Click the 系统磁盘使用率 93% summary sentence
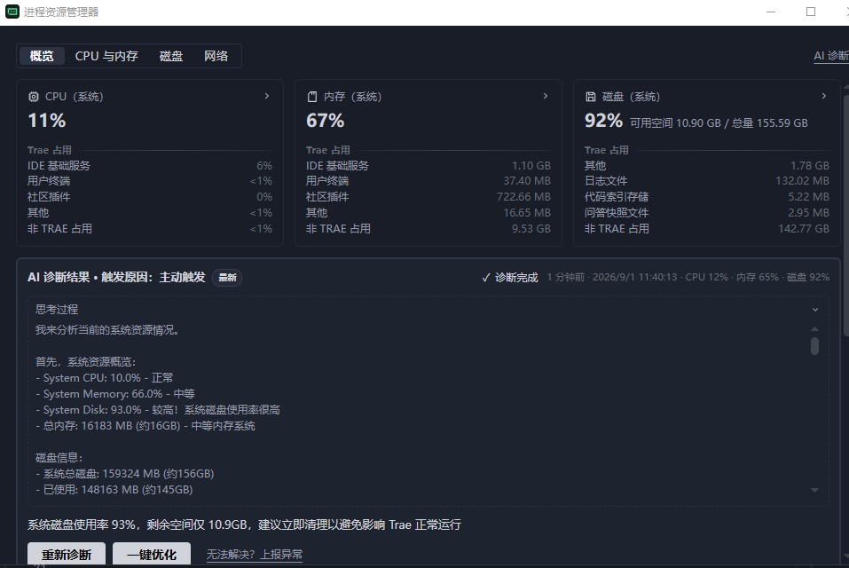849x568 pixels. [244, 525]
